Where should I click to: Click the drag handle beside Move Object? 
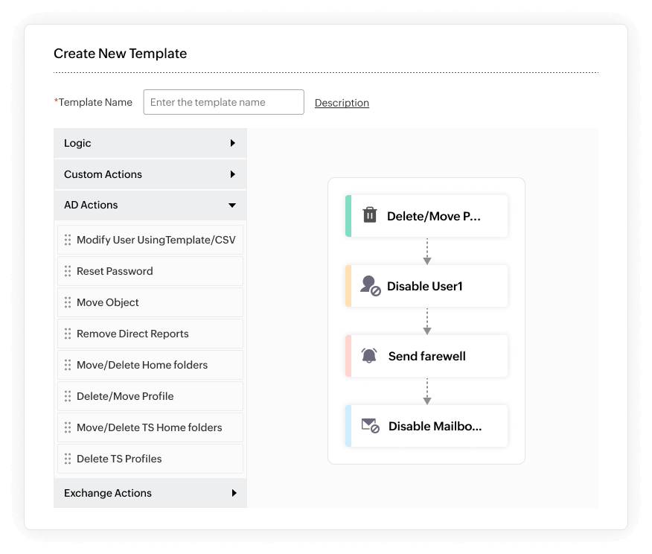pos(68,302)
